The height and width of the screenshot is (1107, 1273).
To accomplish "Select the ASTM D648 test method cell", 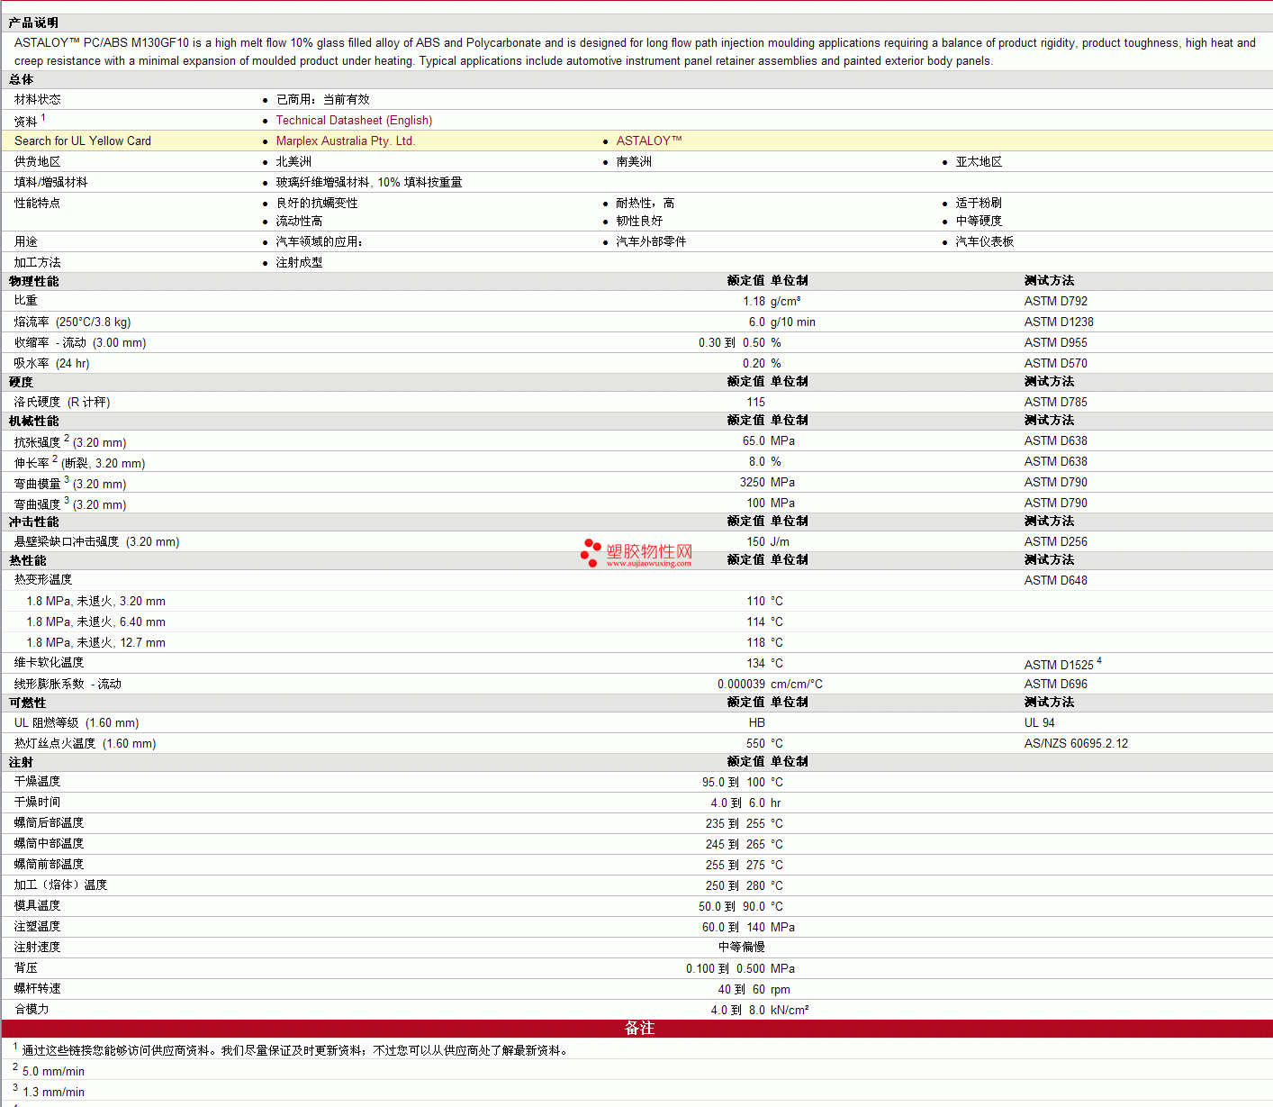I will [1056, 580].
